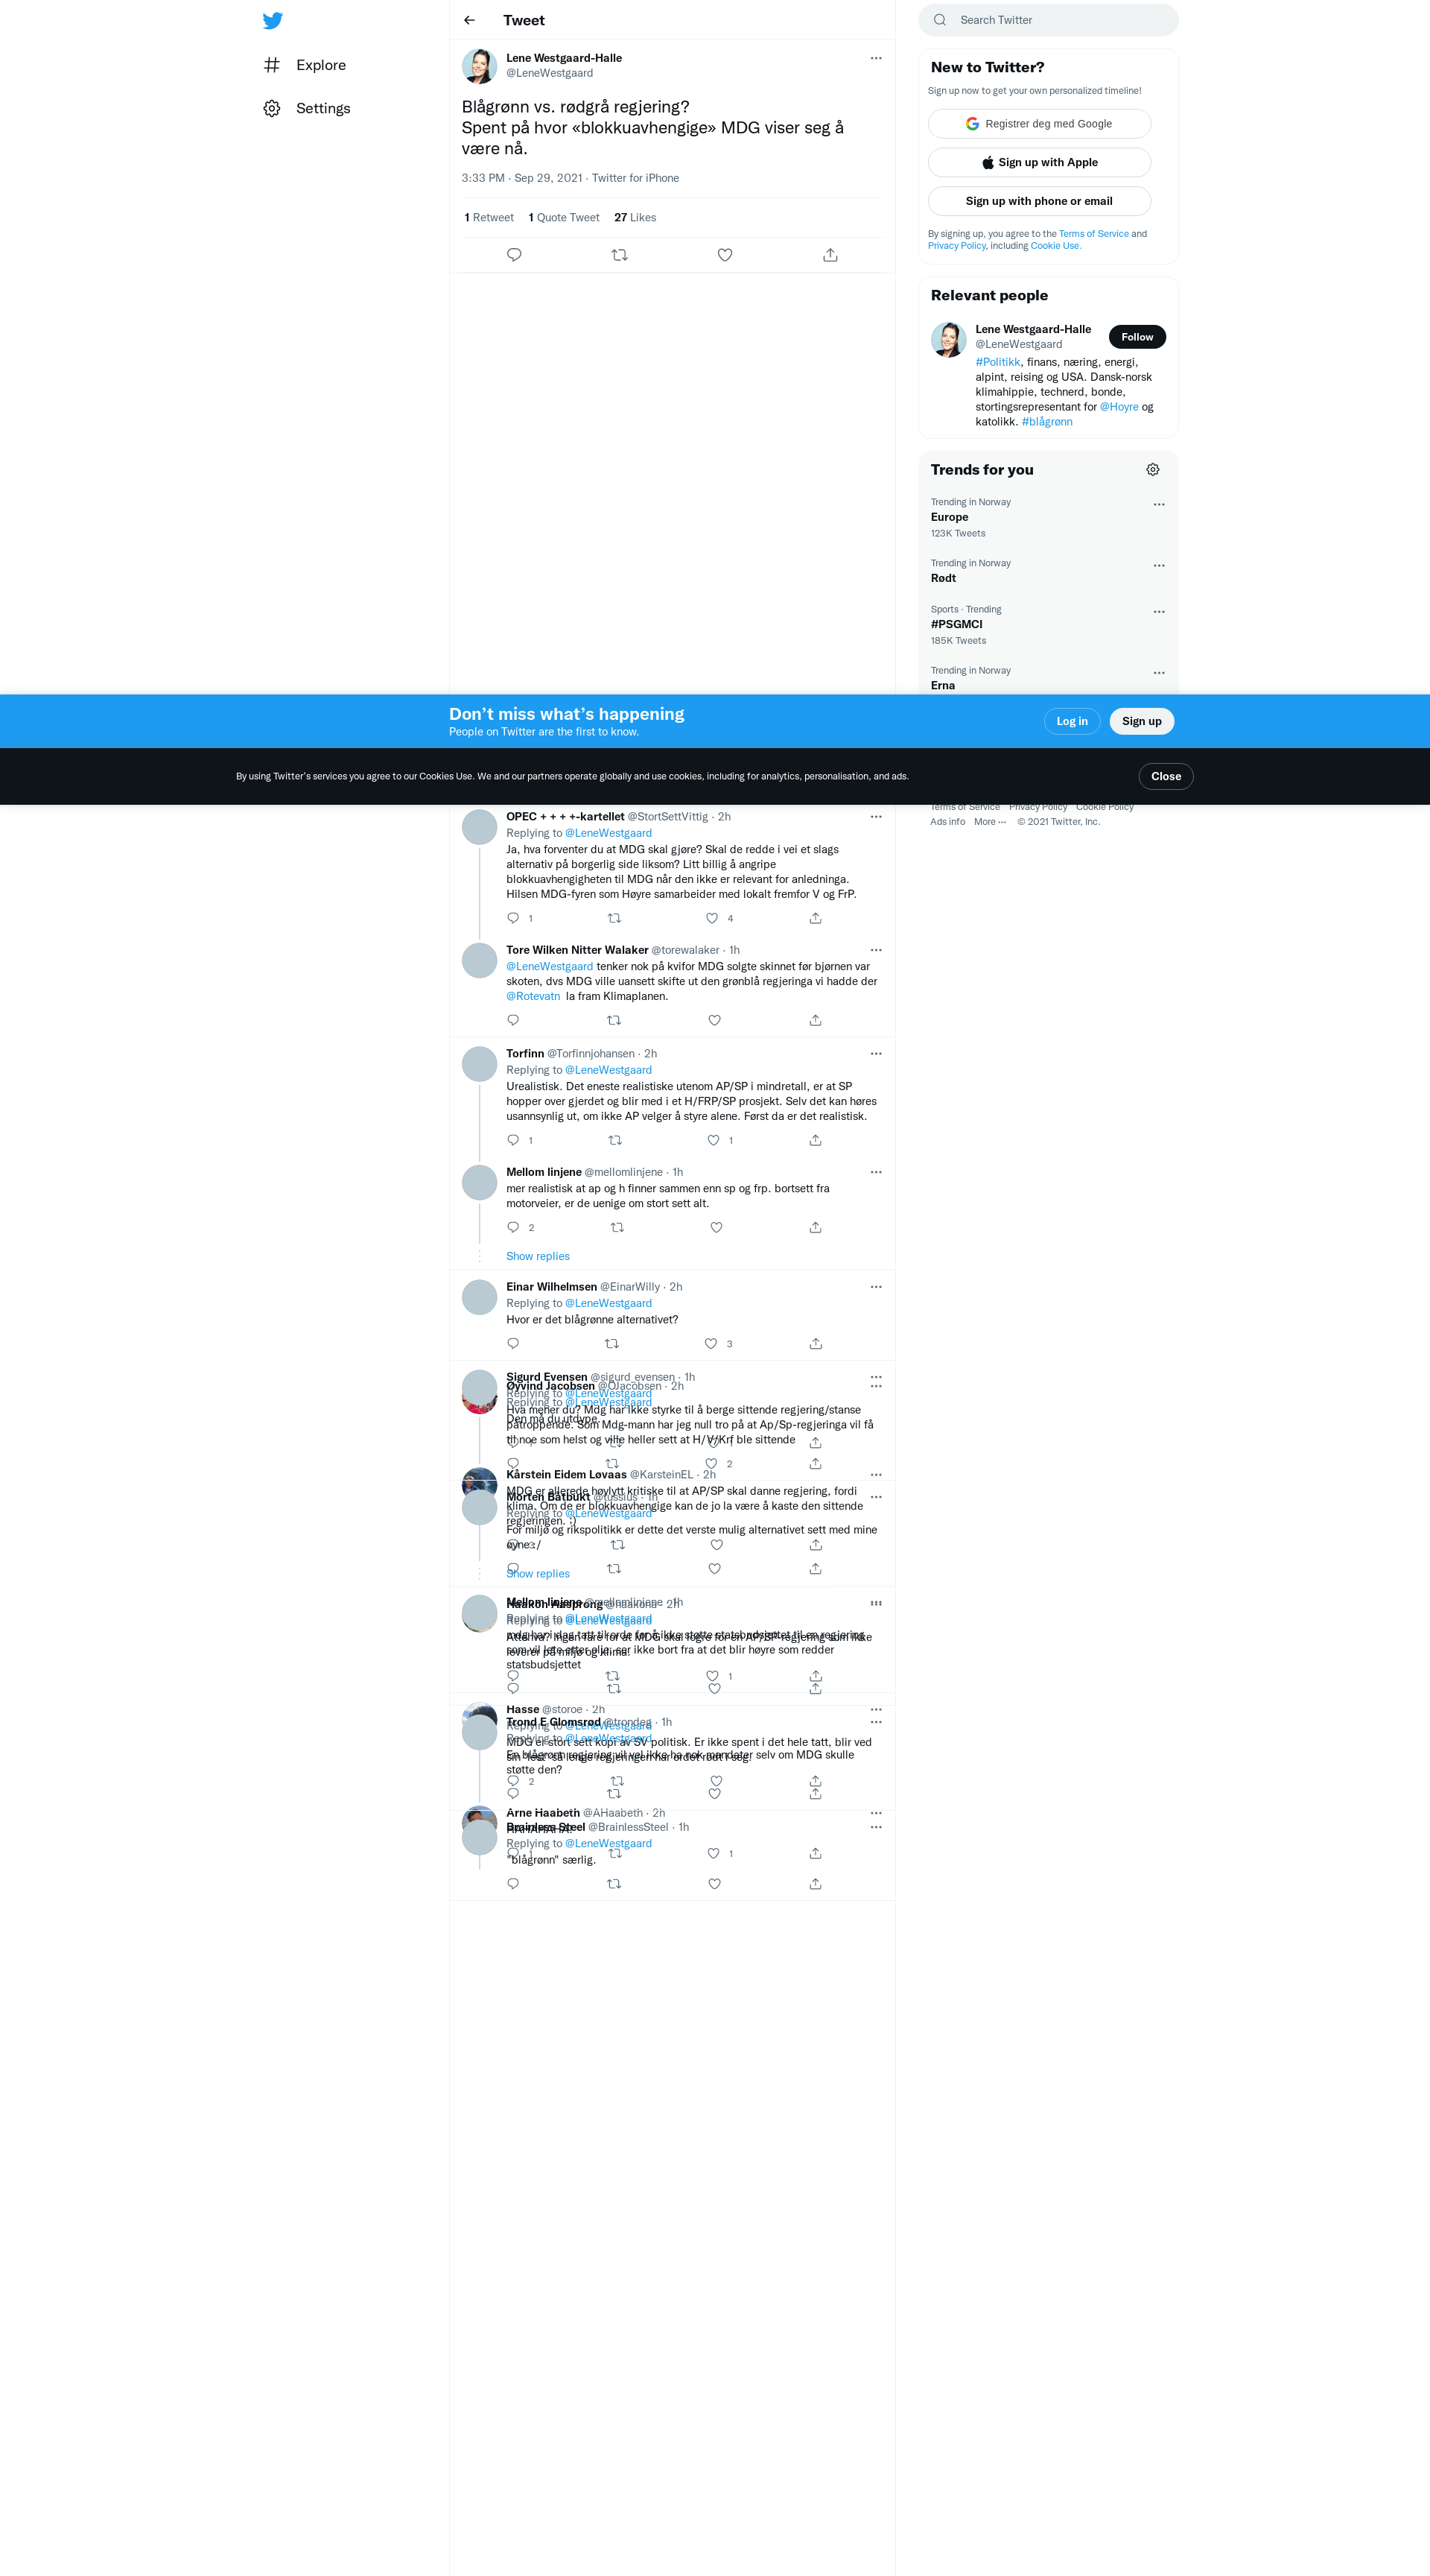Sign up using Google button
1430x2576 pixels.
click(x=1039, y=124)
